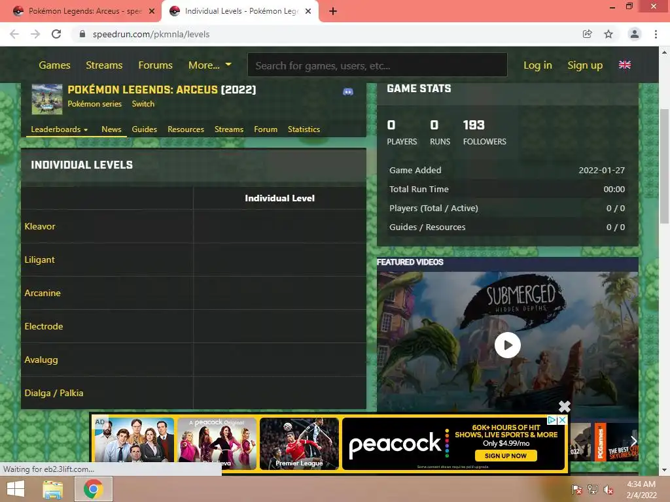
Task: Expand the More... dropdown in navigation
Action: [x=209, y=65]
